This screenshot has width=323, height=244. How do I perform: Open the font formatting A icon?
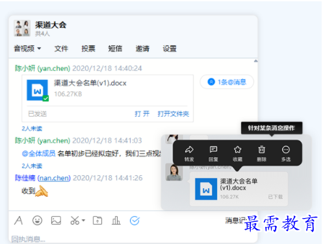tap(19, 221)
